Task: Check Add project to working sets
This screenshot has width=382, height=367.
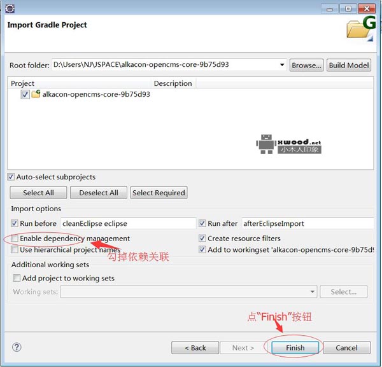Action: click(17, 278)
